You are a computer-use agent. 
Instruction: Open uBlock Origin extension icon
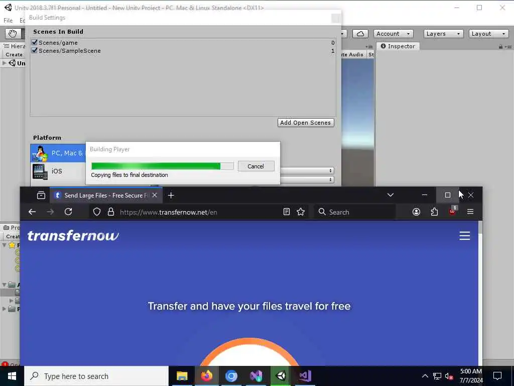point(452,212)
